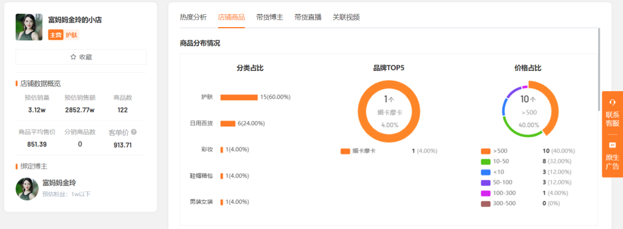The width and height of the screenshot is (623, 229).
Task: Click the blue <10 legend swatch
Action: (x=486, y=172)
